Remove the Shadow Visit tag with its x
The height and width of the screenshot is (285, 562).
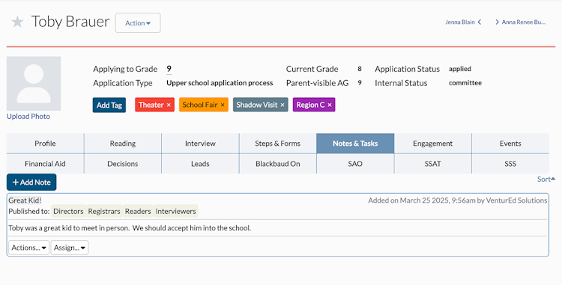pyautogui.click(x=282, y=105)
